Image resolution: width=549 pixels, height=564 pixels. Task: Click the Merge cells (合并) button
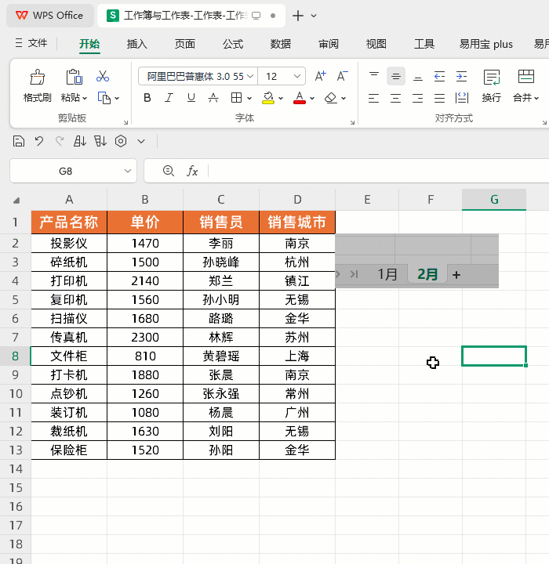525,85
